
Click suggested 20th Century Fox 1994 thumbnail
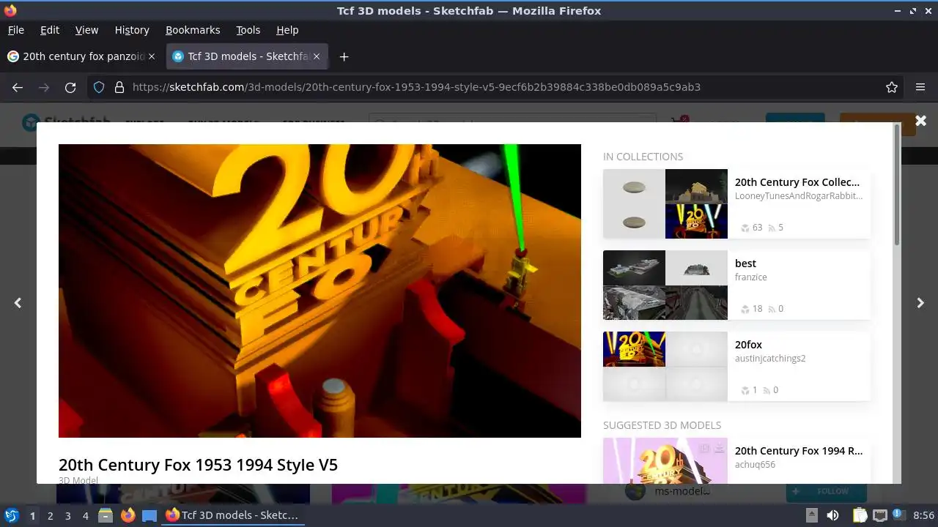click(x=665, y=460)
